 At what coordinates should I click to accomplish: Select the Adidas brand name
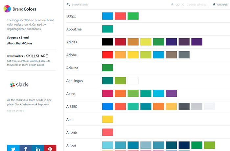click(x=72, y=42)
